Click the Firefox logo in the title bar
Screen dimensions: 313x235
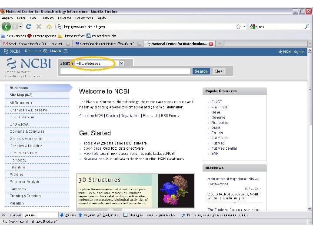click(3, 11)
